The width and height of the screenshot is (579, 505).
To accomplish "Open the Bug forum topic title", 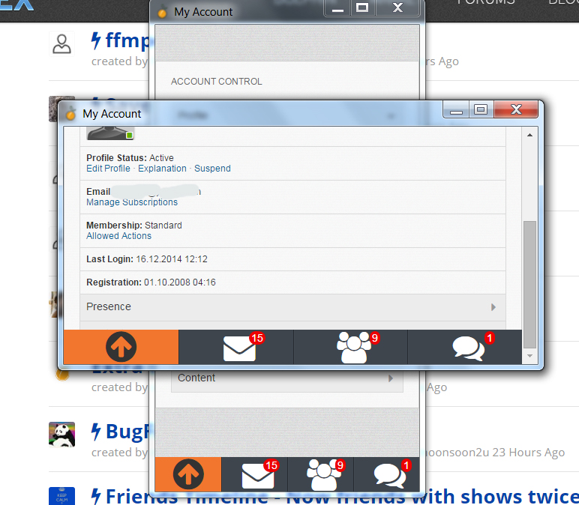I will point(127,432).
